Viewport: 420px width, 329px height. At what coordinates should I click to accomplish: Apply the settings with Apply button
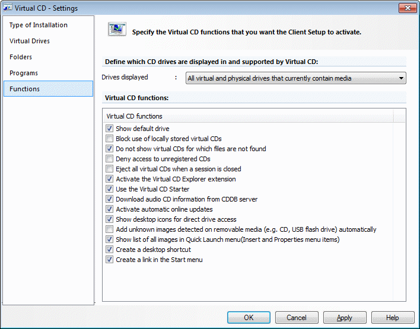click(x=345, y=318)
